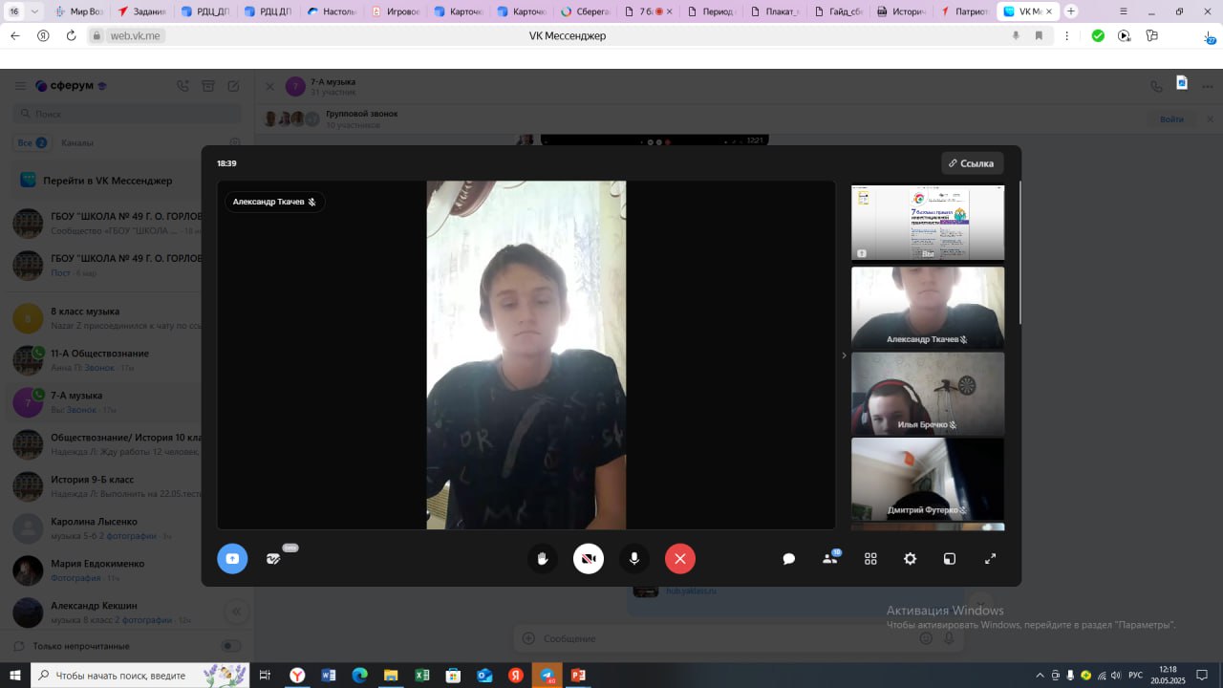Collapse the sidebar with double-arrow button
Viewport: 1223px width, 688px height.
click(x=236, y=612)
